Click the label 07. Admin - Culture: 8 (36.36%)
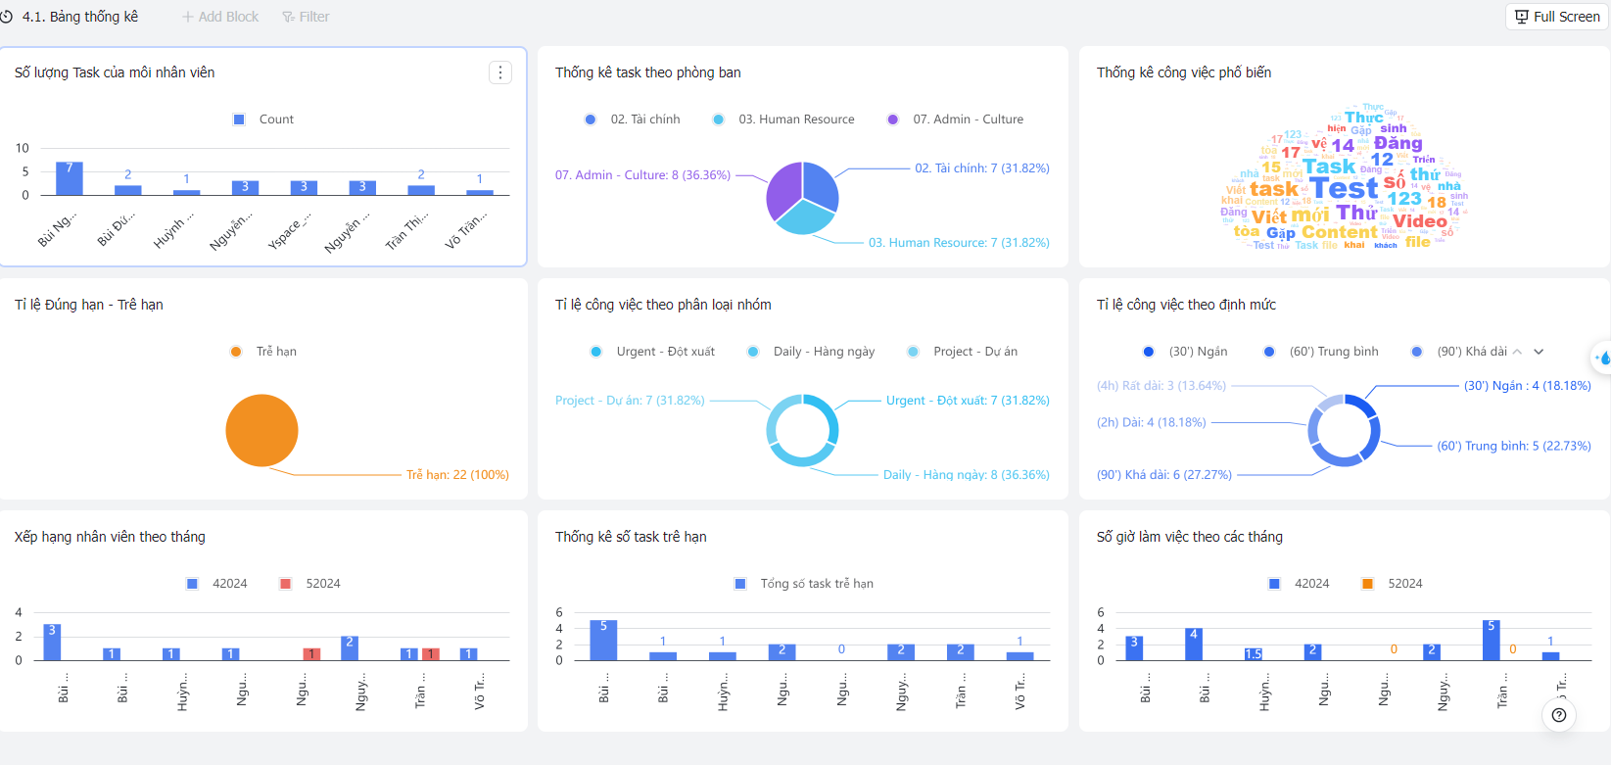 click(642, 175)
